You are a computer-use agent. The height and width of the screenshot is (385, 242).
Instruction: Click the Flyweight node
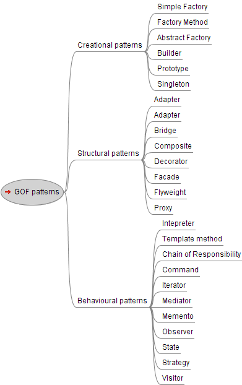(x=170, y=192)
